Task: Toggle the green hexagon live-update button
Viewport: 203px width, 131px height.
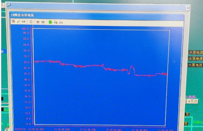Action: [50, 22]
